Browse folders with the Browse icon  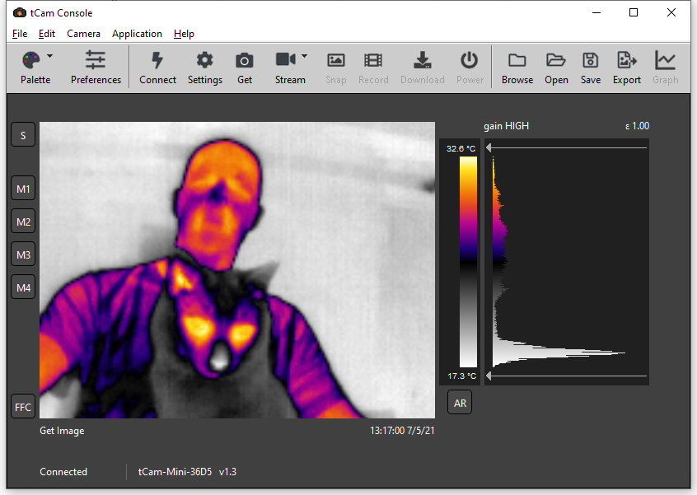pyautogui.click(x=517, y=61)
